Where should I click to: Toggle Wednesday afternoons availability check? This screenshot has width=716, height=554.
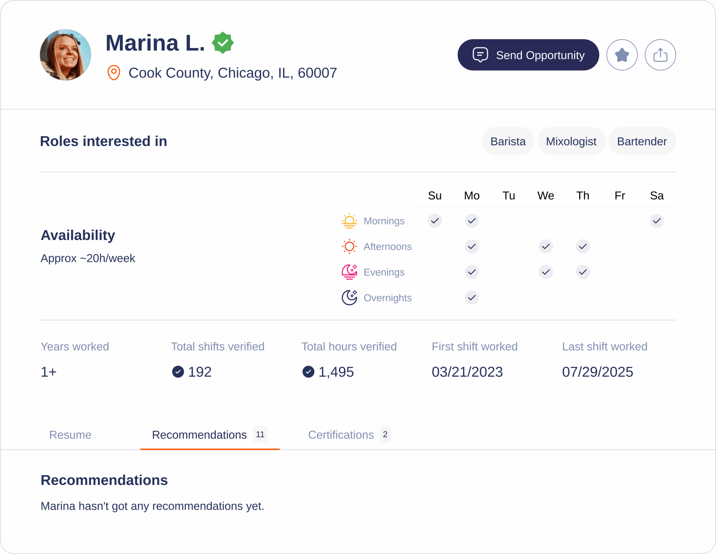[x=545, y=246]
